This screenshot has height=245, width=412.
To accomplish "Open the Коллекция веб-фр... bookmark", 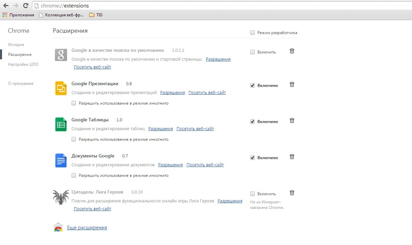I will [x=62, y=15].
